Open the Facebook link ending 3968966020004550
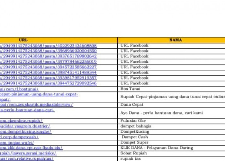The height and width of the screenshot is (161, 225). pos(48,51)
